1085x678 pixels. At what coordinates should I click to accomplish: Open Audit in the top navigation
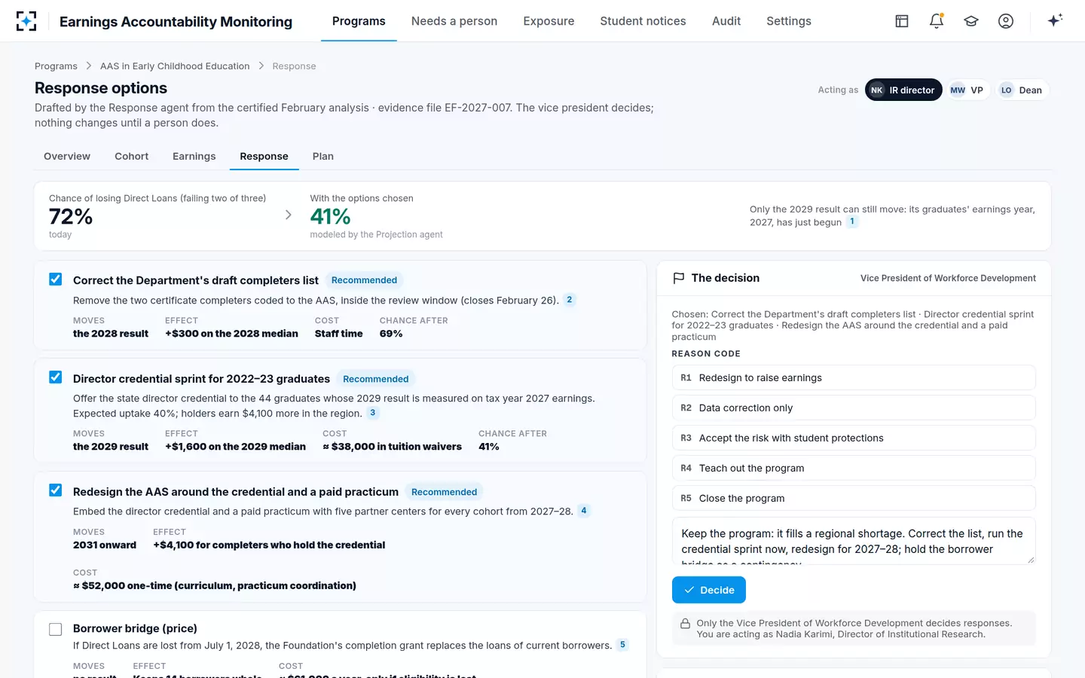726,21
